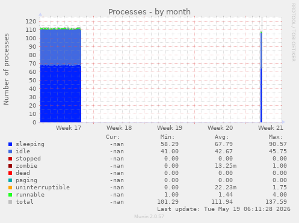This screenshot has height=223, width=299.
Task: Click the stopped legend color swatch
Action: [x=10, y=159]
